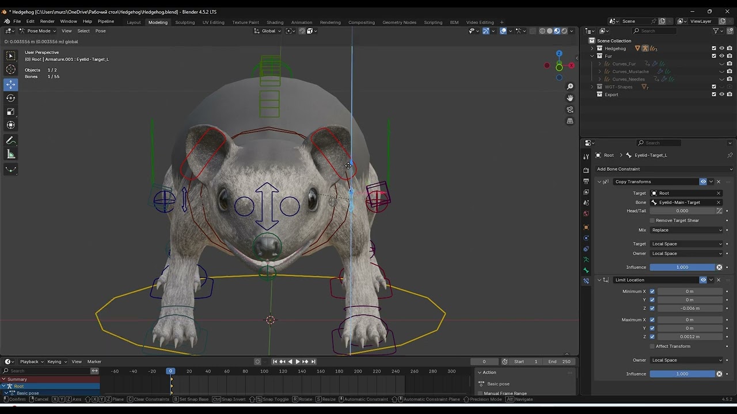Open the World properties tab
The width and height of the screenshot is (737, 414).
point(586,214)
